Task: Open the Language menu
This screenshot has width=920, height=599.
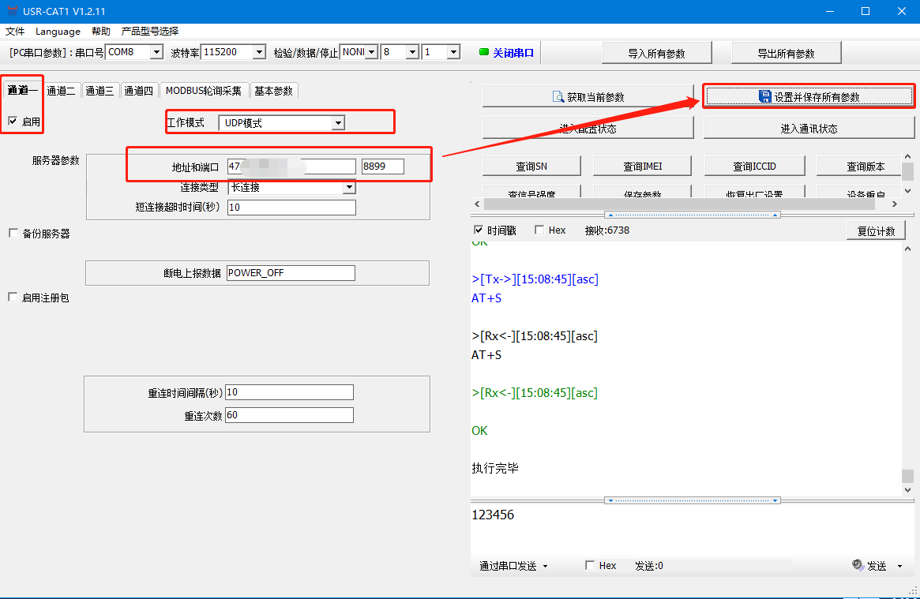Action: coord(58,31)
